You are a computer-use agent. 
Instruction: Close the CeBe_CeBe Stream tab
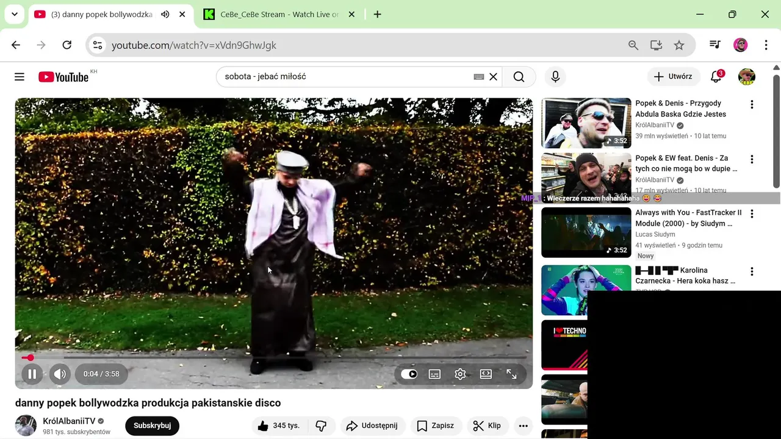[351, 15]
